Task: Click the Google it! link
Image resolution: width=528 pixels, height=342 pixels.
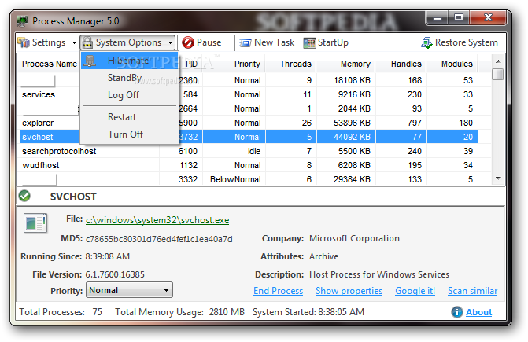Action: [x=415, y=291]
